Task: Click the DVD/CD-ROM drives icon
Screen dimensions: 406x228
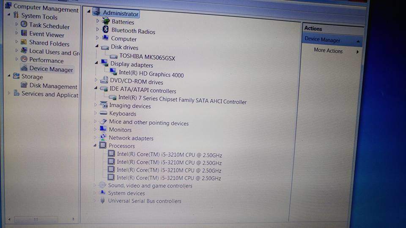Action: (x=104, y=80)
